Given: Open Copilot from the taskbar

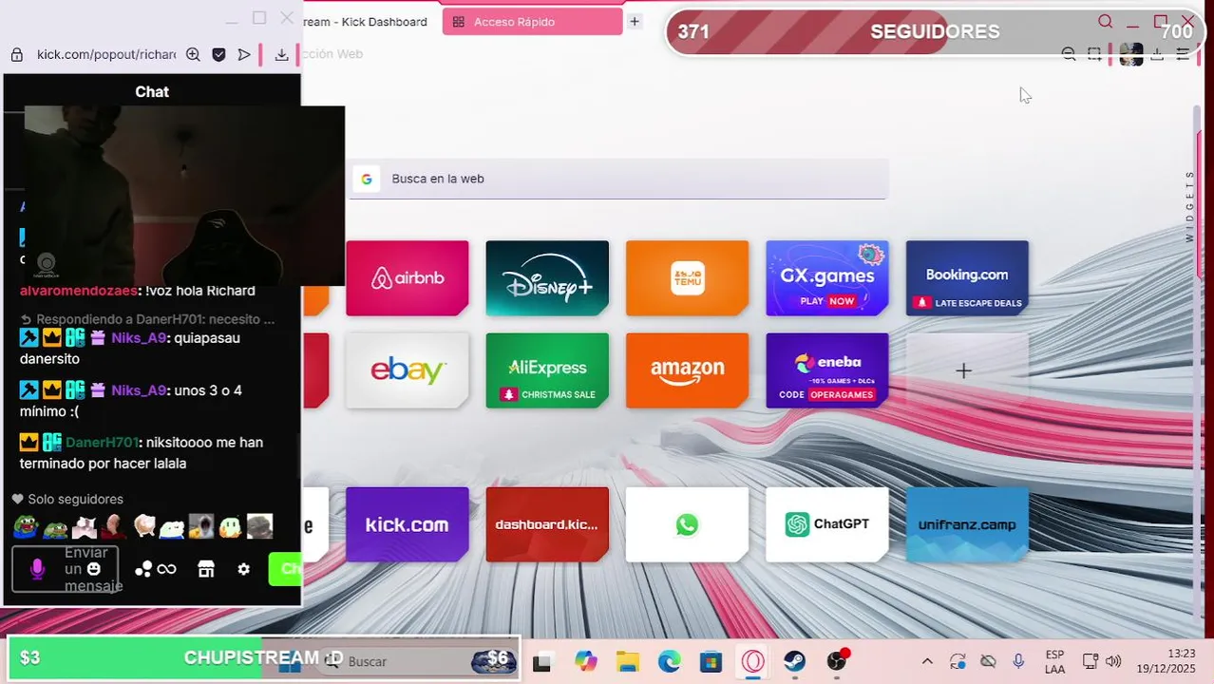Looking at the screenshot, I should pos(586,662).
